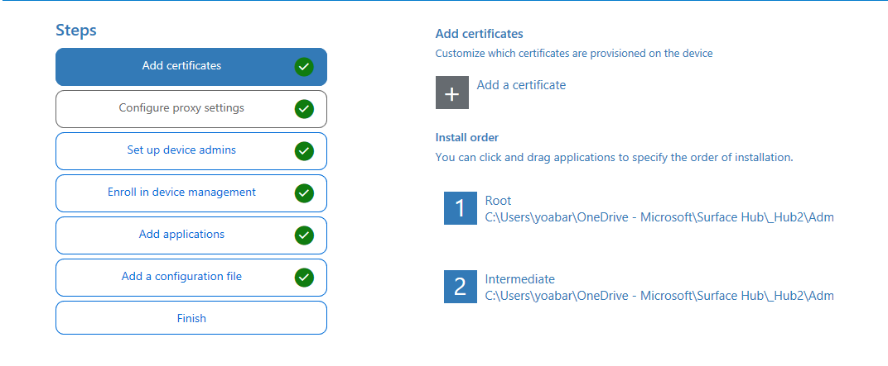The height and width of the screenshot is (366, 888).
Task: Click the Finish step button
Action: click(191, 318)
